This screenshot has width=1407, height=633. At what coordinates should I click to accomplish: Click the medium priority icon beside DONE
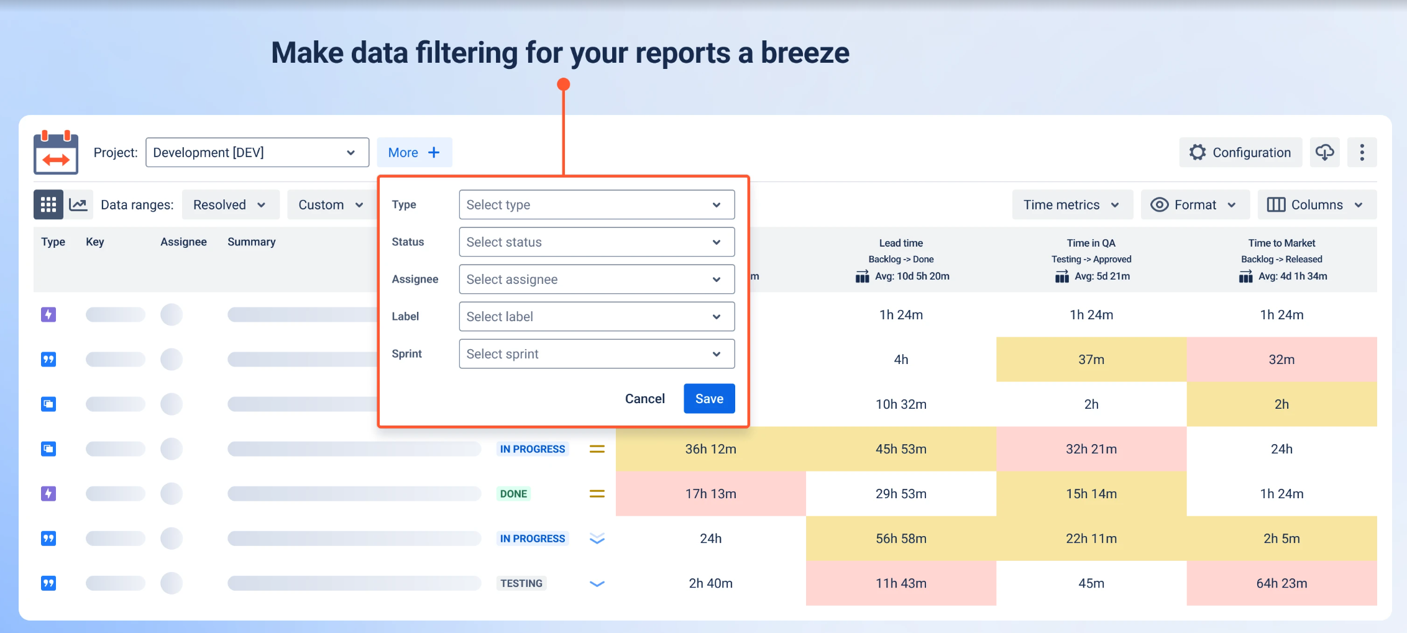tap(597, 494)
